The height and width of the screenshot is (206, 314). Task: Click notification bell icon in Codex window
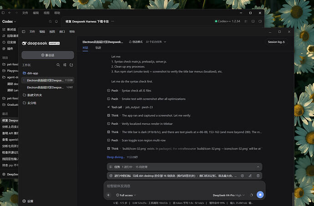56,21
